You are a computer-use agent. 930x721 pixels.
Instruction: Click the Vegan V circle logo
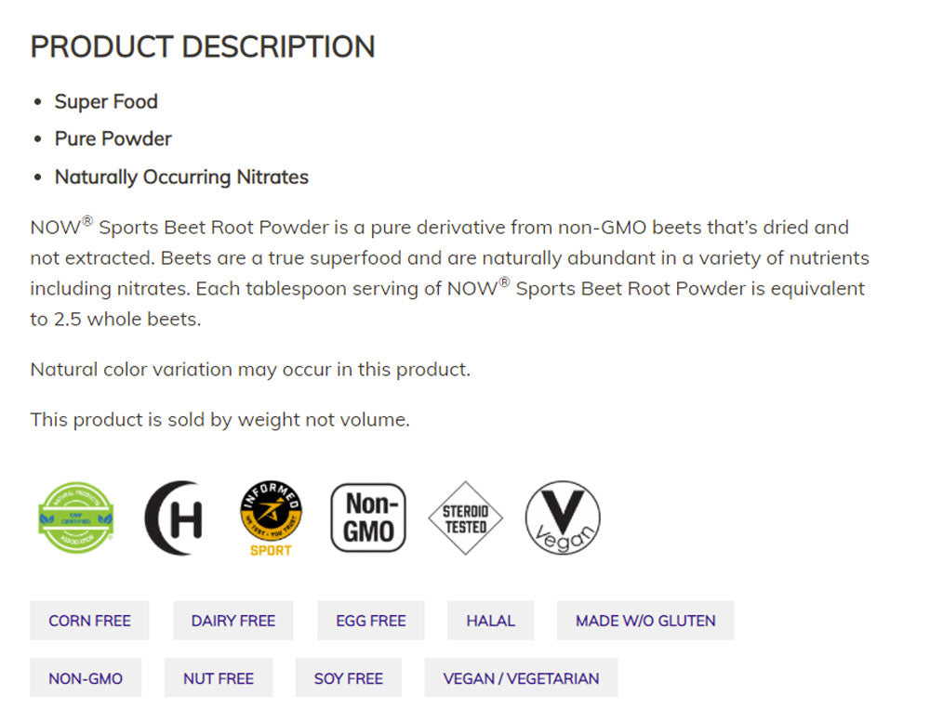563,518
